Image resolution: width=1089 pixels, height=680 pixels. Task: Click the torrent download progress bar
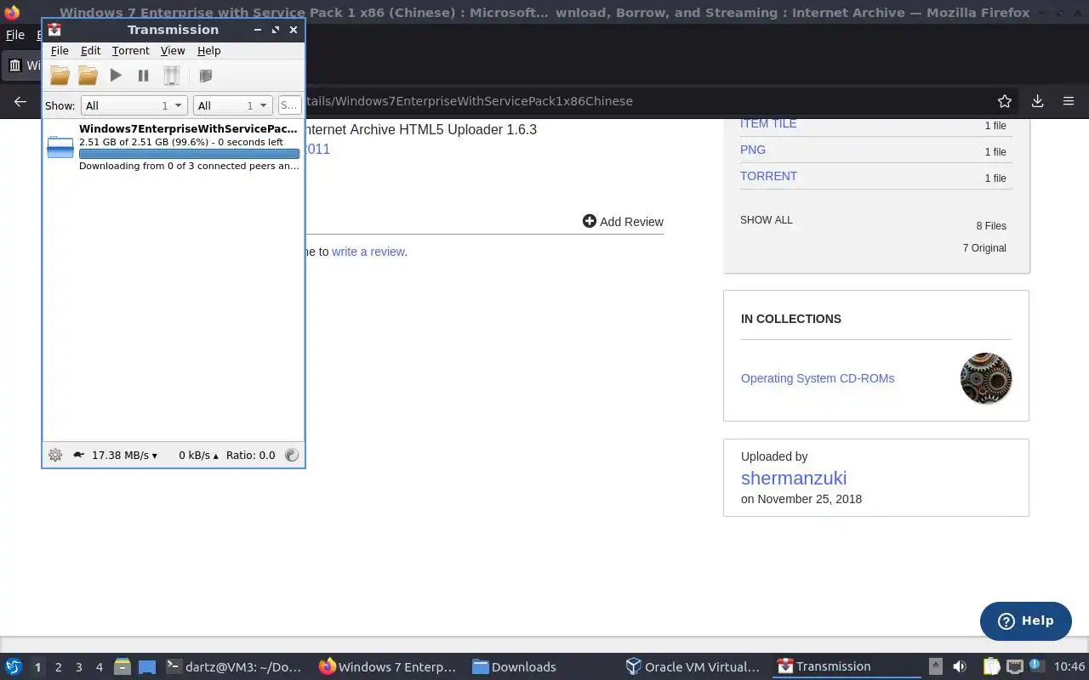[x=189, y=154]
